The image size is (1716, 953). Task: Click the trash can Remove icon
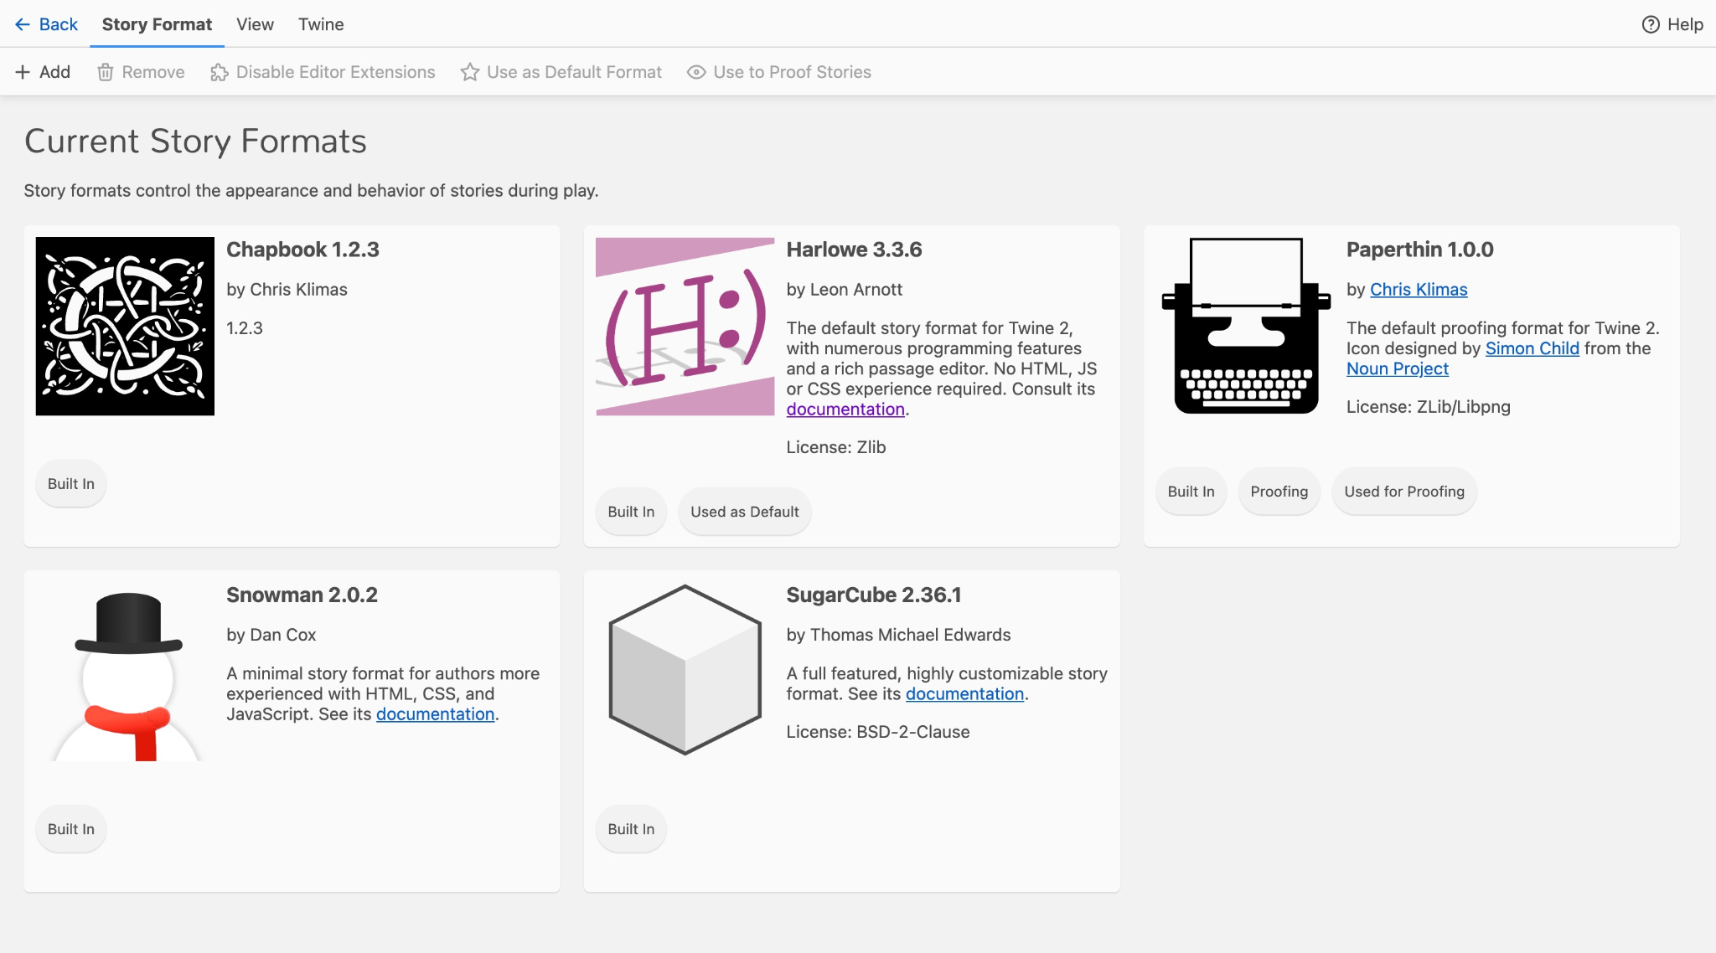pos(106,72)
